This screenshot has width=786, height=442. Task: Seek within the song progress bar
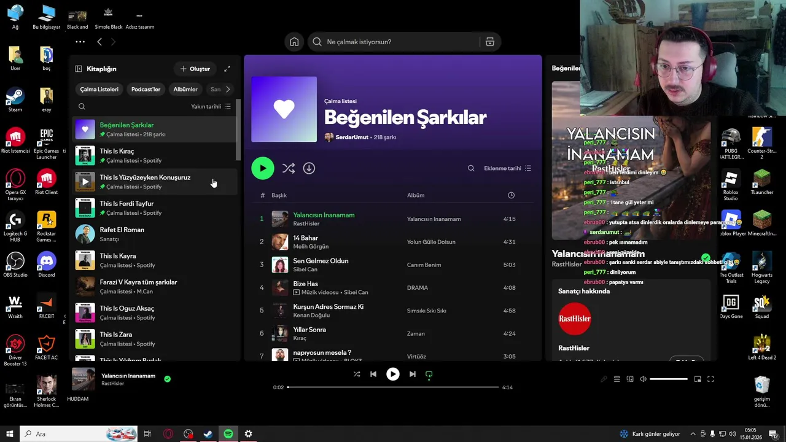click(393, 387)
